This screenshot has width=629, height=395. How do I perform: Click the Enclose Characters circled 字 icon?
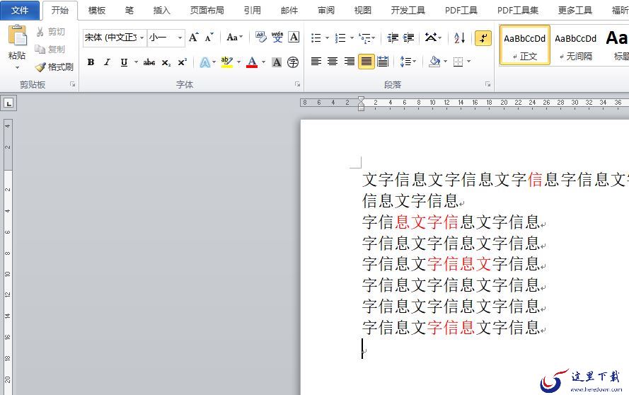pos(293,62)
